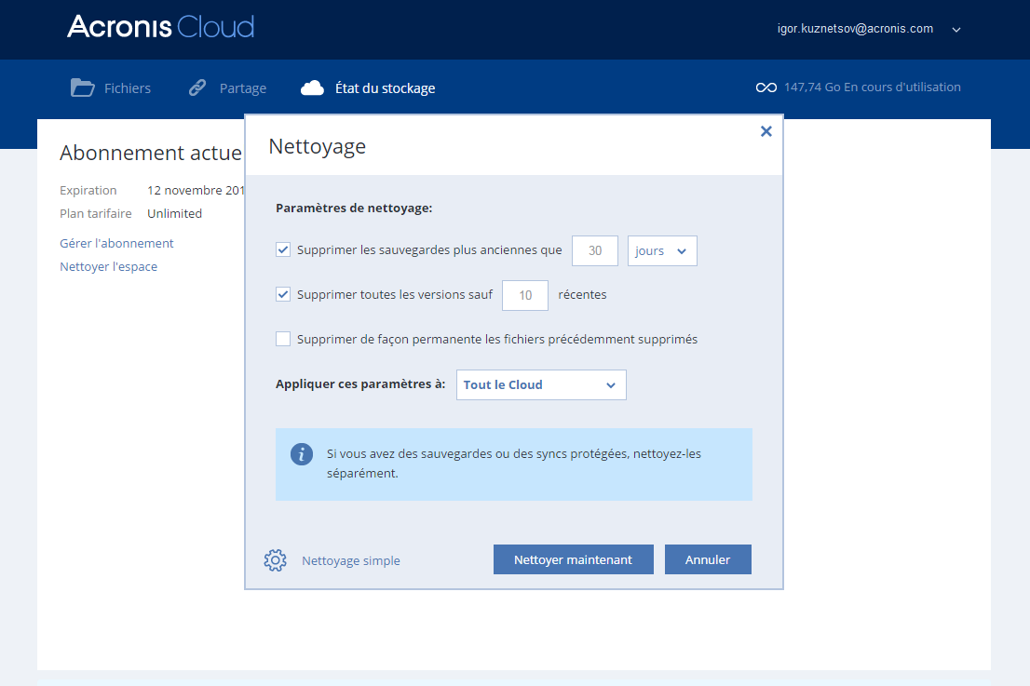Click the 30 days input field
The height and width of the screenshot is (686, 1030).
tap(595, 251)
